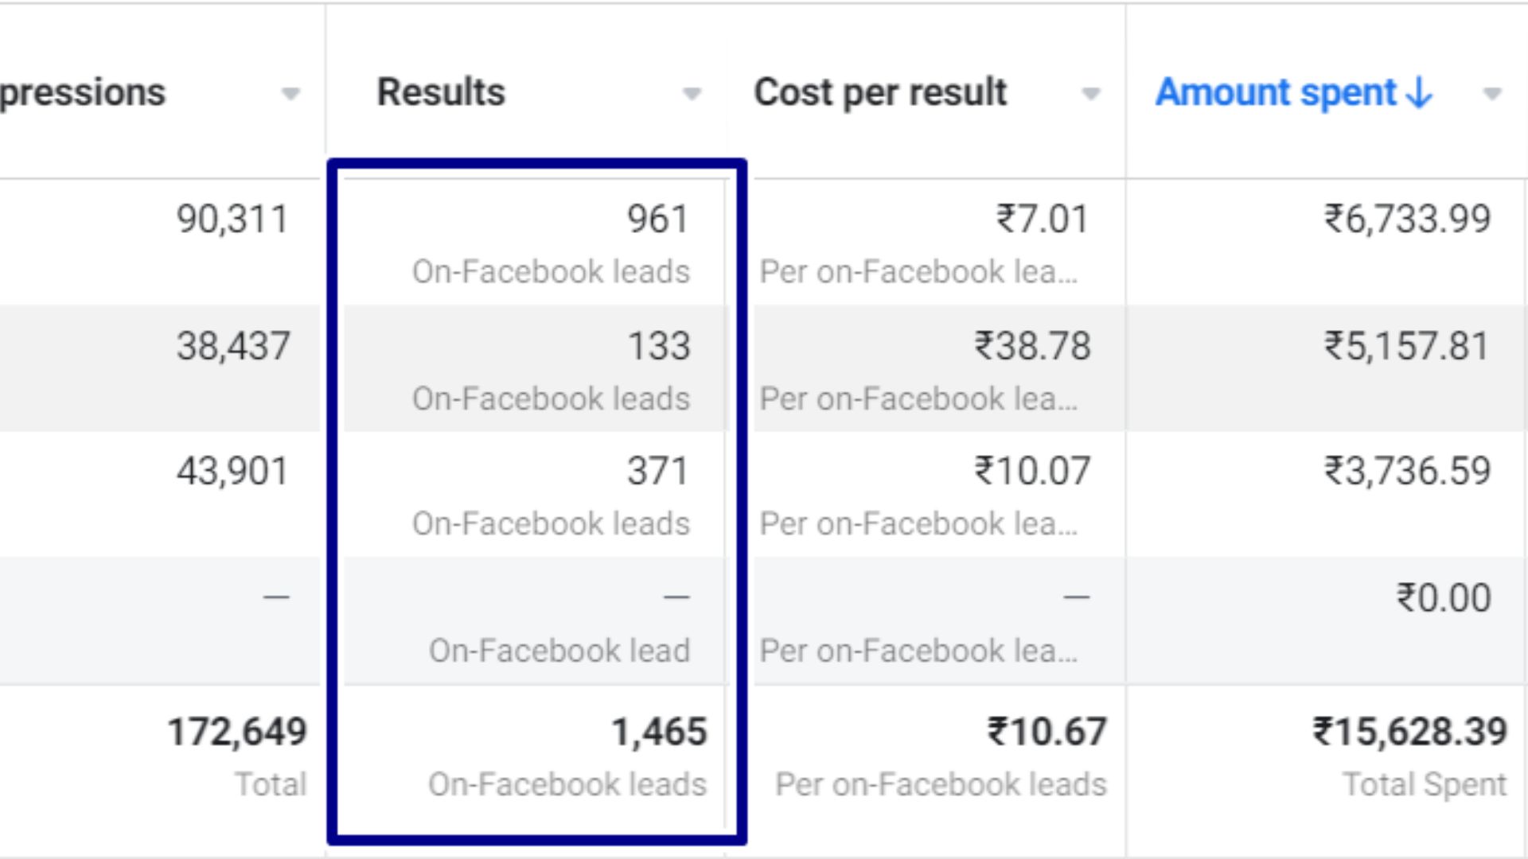Viewport: 1528px width, 859px height.
Task: Sort by the Results column header
Action: pyautogui.click(x=441, y=92)
